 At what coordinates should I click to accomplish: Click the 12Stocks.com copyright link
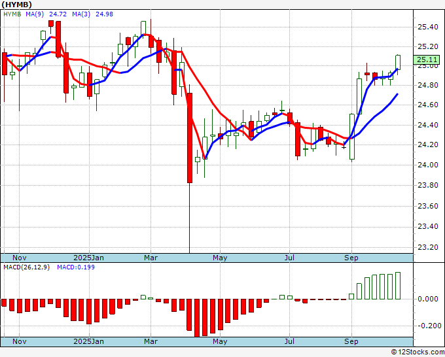[x=418, y=352]
